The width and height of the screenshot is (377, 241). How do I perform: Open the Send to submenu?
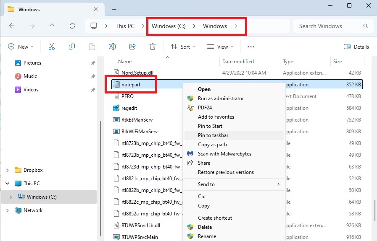234,184
